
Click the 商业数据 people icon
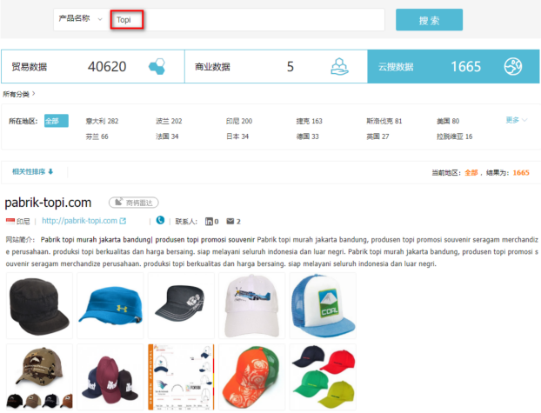[x=339, y=67]
